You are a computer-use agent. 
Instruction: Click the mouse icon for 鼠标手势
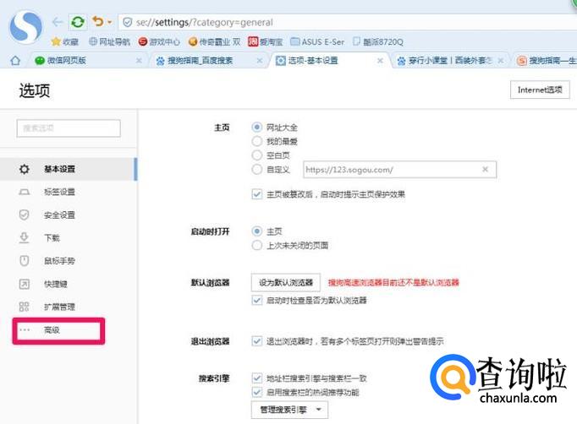tap(25, 261)
